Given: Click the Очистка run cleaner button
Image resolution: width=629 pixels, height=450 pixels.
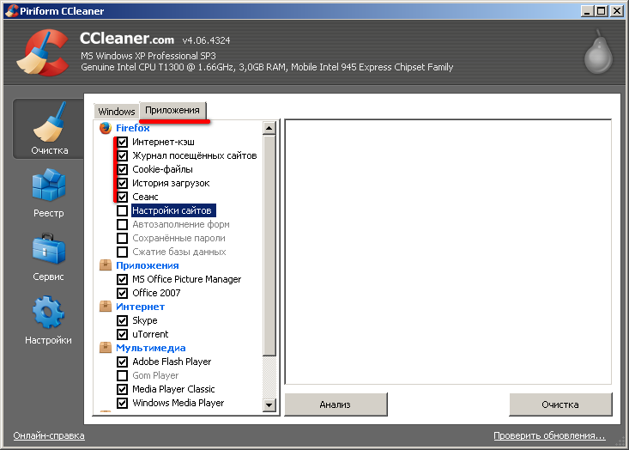Looking at the screenshot, I should 560,404.
